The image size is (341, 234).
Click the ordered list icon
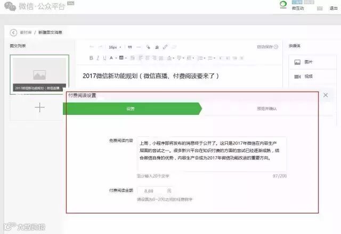[200, 58]
